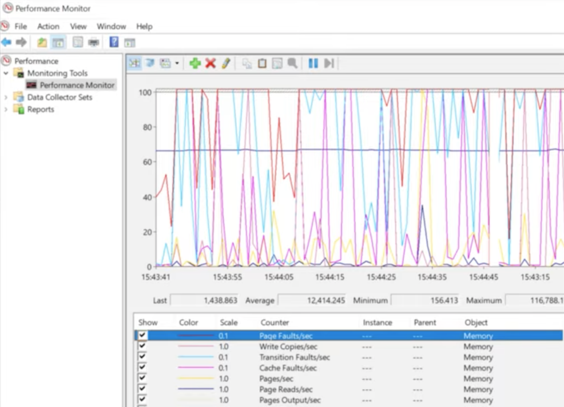The image size is (564, 407).
Task: Click the Minimum value field
Action: [x=425, y=300]
